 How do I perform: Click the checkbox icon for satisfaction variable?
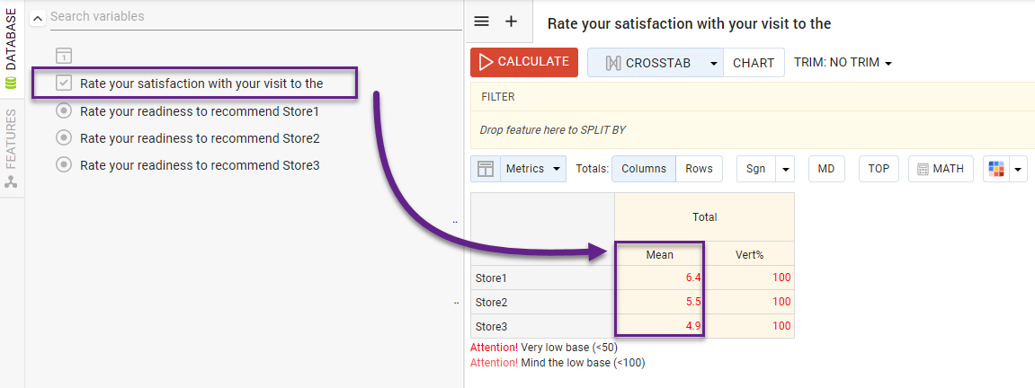click(x=64, y=84)
